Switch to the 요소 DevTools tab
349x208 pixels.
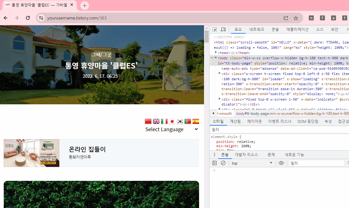(x=238, y=29)
